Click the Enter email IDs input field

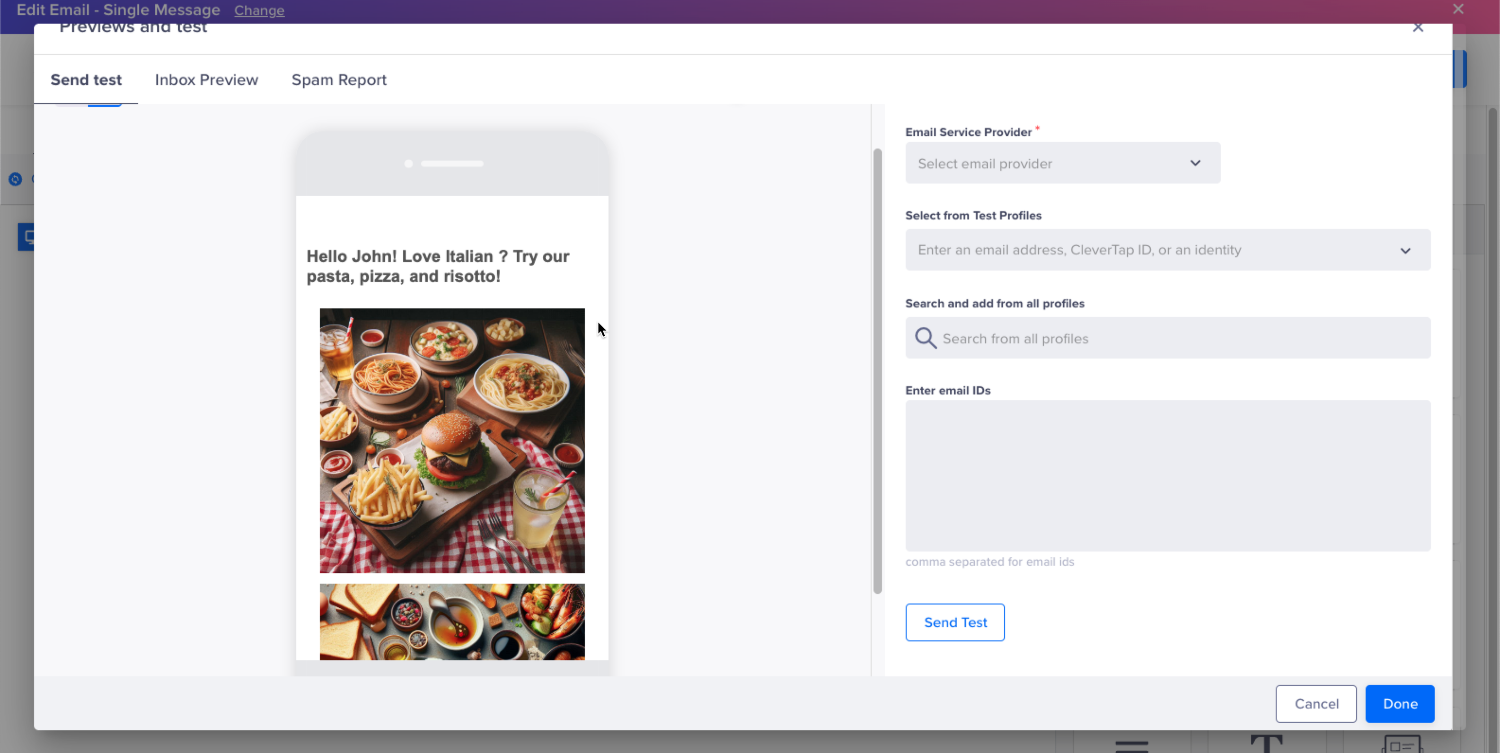(1168, 476)
